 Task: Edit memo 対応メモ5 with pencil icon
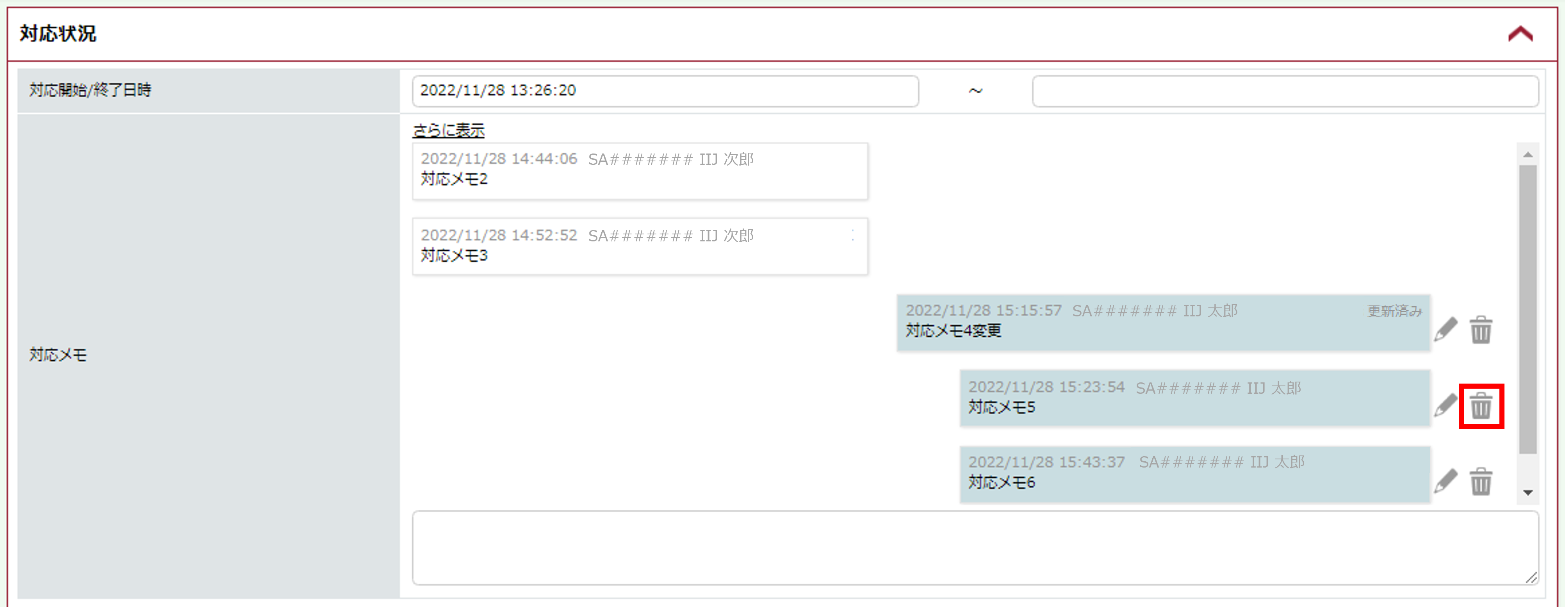tap(1446, 405)
